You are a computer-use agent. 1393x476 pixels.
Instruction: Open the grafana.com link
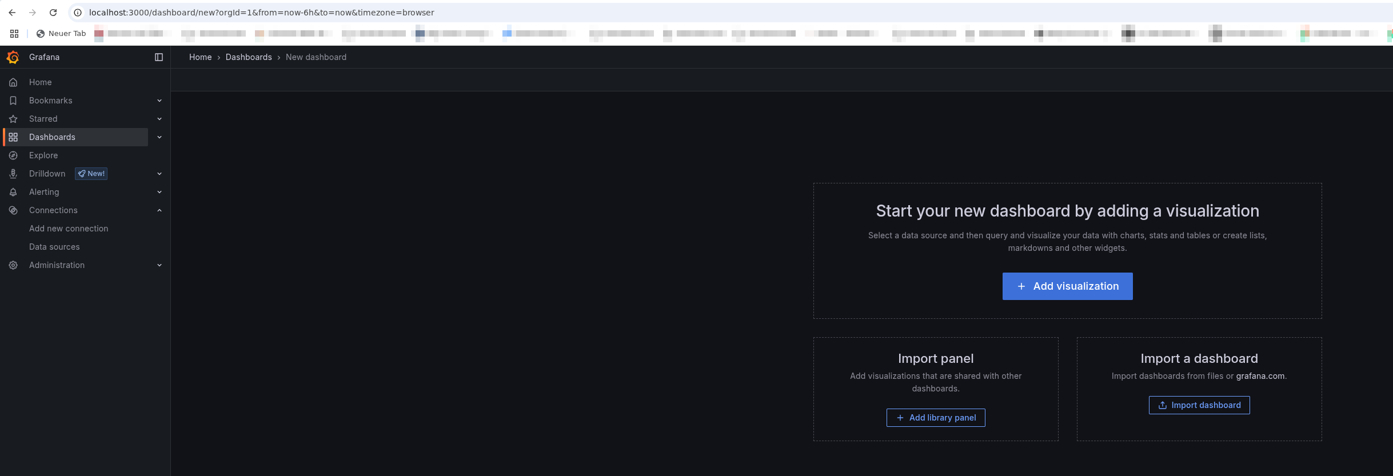pyautogui.click(x=1260, y=376)
